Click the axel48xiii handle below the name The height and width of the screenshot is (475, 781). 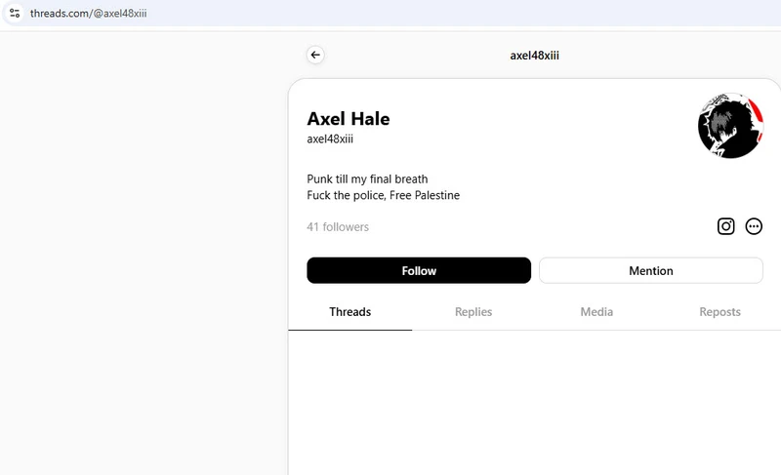tap(330, 139)
